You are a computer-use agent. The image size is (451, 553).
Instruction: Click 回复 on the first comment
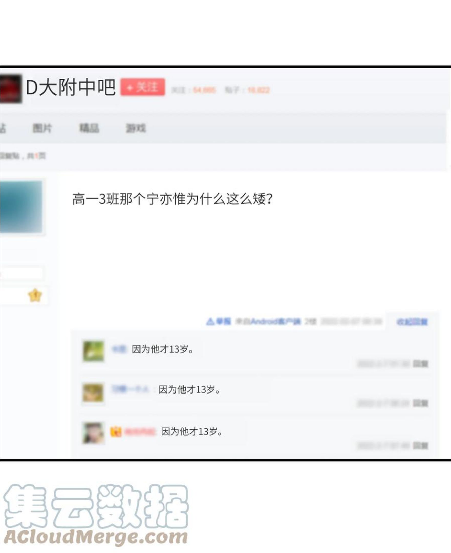click(x=421, y=364)
